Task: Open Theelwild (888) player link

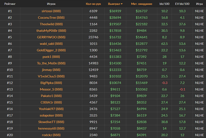Action: (x=51, y=24)
